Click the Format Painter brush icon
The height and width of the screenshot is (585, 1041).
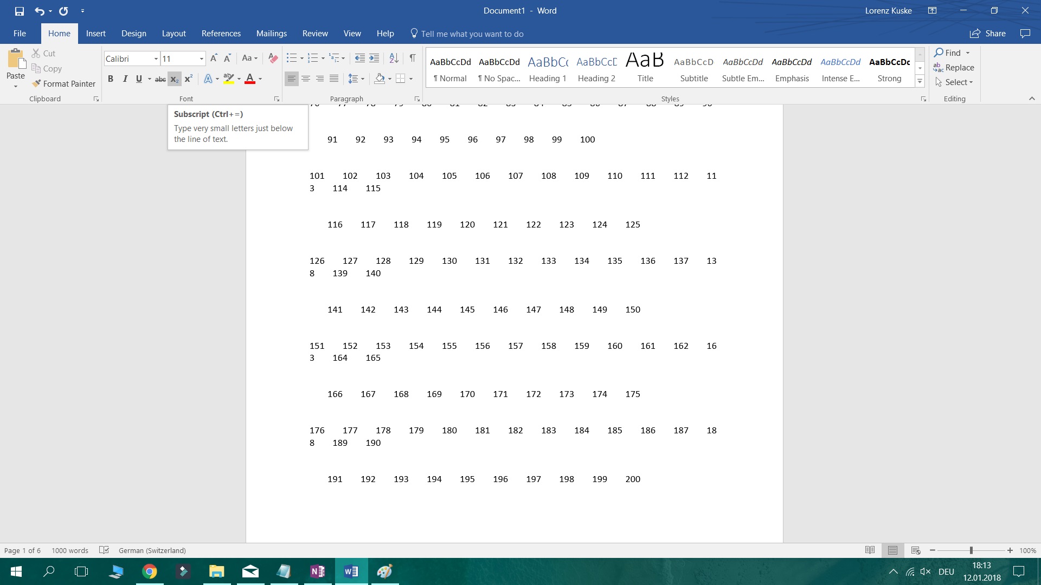click(36, 83)
